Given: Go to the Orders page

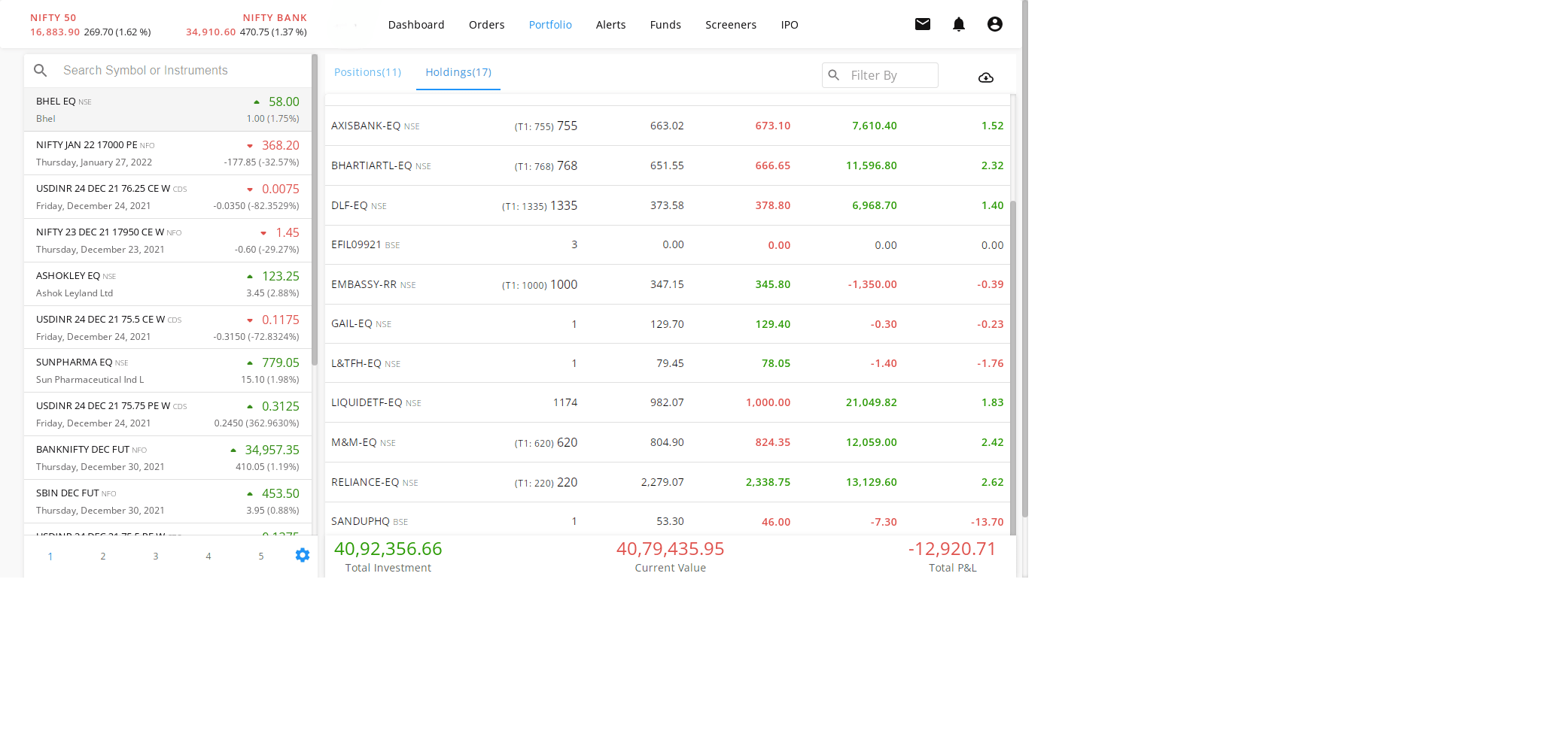Looking at the screenshot, I should coord(486,25).
